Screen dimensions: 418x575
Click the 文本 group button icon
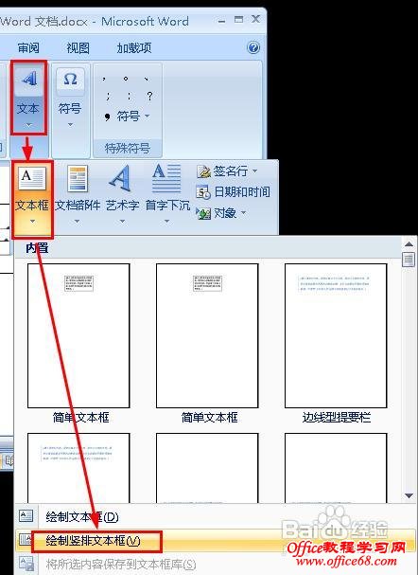tap(29, 79)
